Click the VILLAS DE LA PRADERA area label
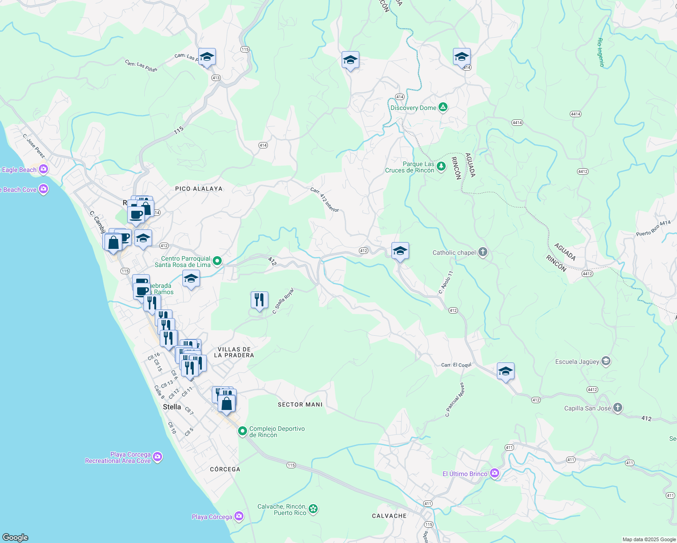This screenshot has height=543, width=677. 234,352
